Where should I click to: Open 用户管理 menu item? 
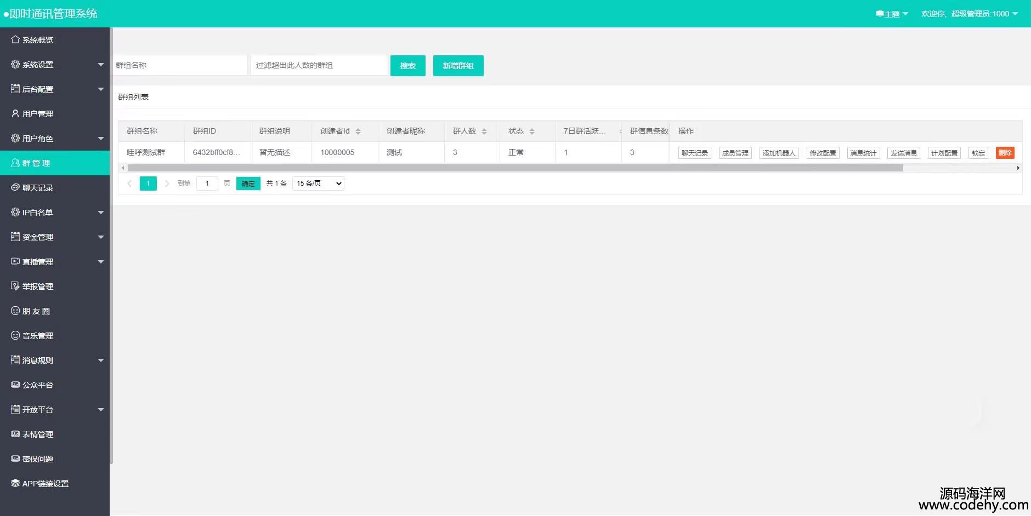55,113
